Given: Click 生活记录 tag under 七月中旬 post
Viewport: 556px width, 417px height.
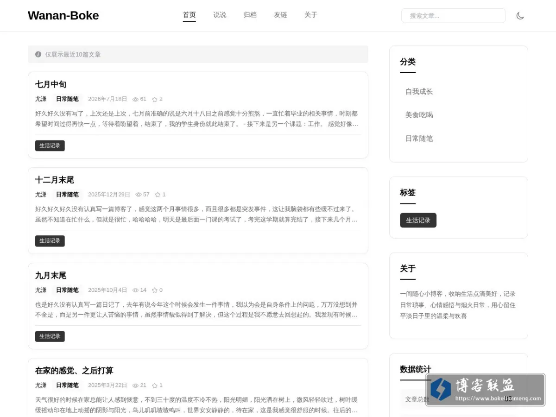Looking at the screenshot, I should click(x=50, y=145).
